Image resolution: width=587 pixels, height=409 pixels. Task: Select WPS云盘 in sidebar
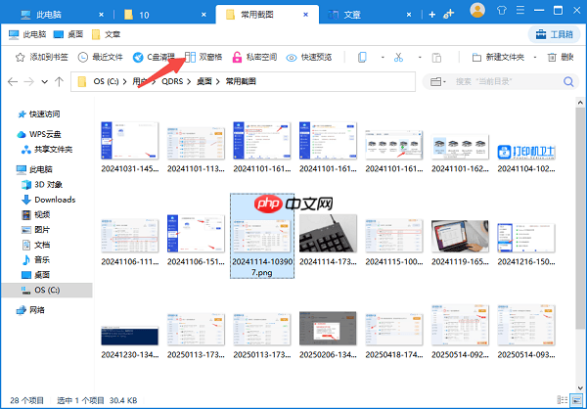[x=38, y=134]
